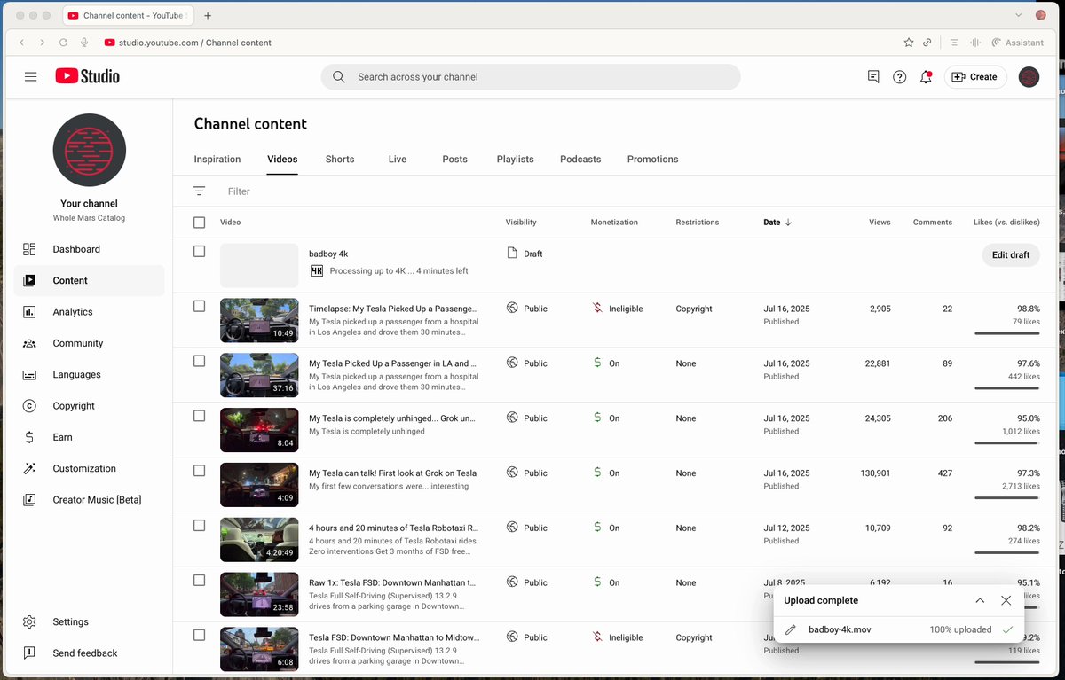1065x680 pixels.
Task: Open the 4:20:49 Robotaxi video thumbnail
Action: [x=259, y=540]
